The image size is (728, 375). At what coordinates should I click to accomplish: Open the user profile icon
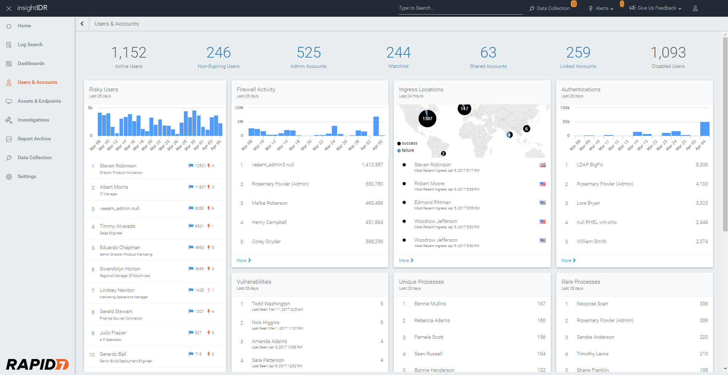695,8
